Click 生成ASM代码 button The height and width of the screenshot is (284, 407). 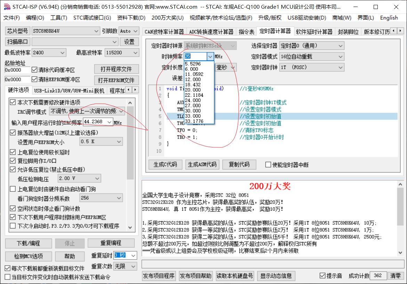click(x=202, y=164)
